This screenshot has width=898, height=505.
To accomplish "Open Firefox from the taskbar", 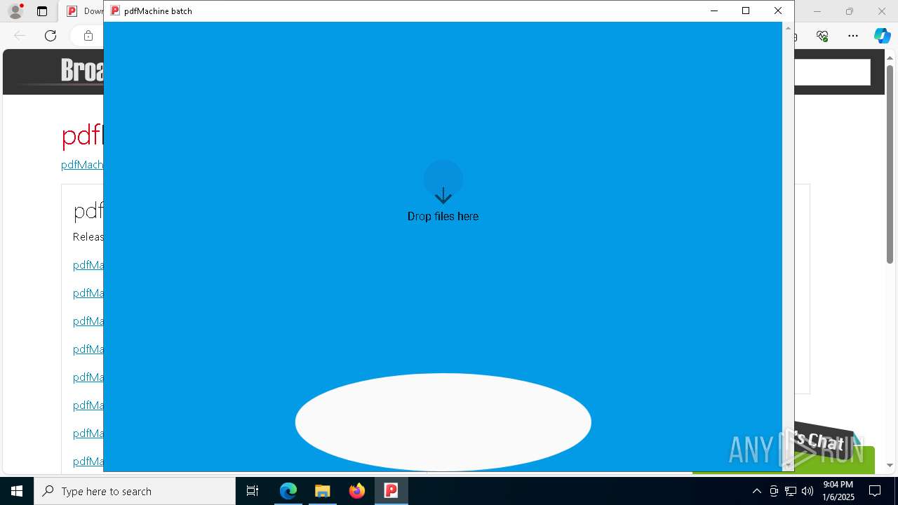I will click(x=357, y=491).
